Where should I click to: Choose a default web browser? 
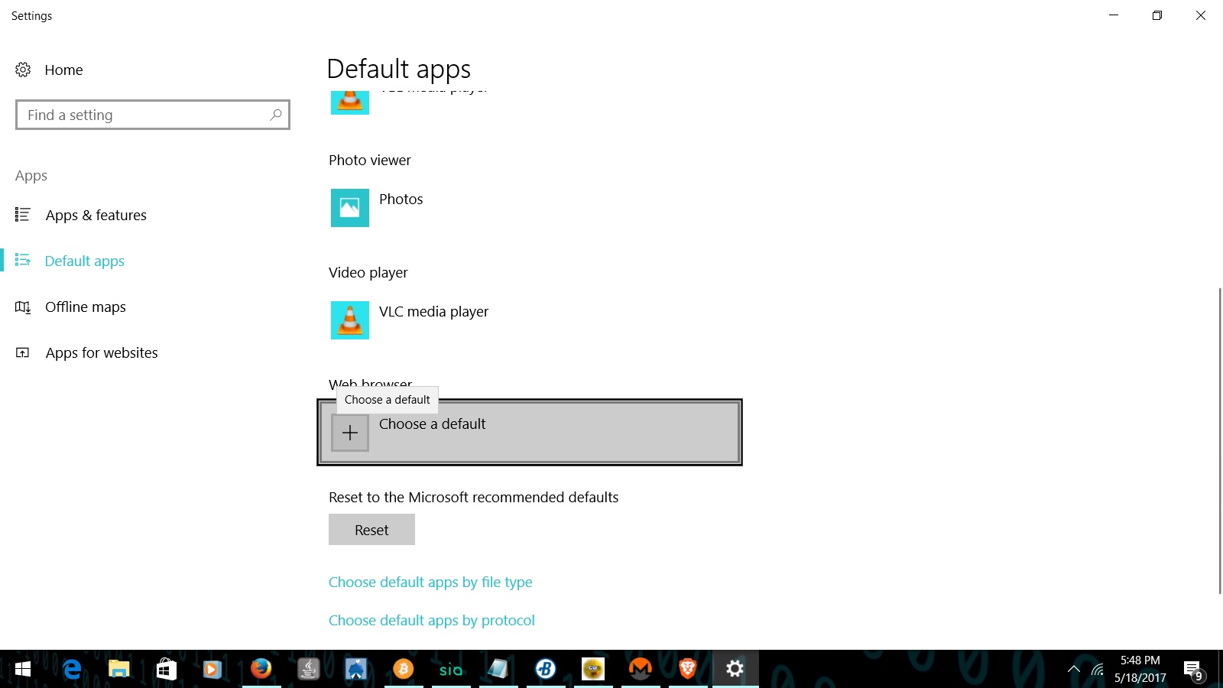[x=530, y=432]
